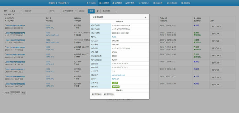This screenshot has width=239, height=113.
Task: Check the order 2021102615455076322 row checkbox
Action: pos(6,47)
